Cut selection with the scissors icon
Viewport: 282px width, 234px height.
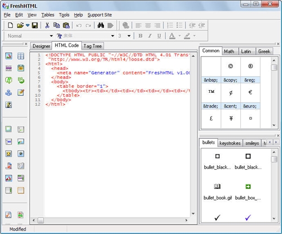47,25
